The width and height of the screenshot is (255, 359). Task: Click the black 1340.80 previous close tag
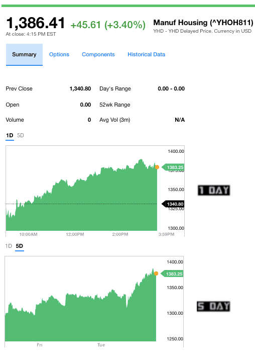[173, 204]
